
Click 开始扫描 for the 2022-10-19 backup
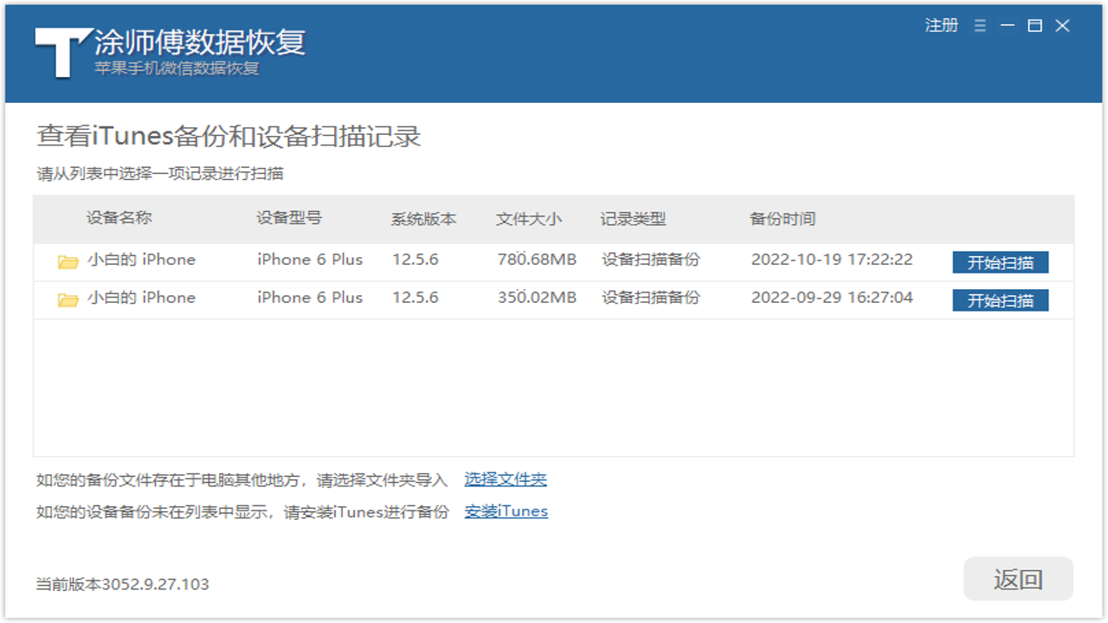[x=1000, y=261]
